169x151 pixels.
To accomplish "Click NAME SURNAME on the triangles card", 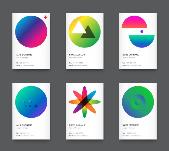I will [x=77, y=55].
